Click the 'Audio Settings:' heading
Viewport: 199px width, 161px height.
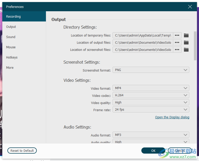tap(77, 127)
